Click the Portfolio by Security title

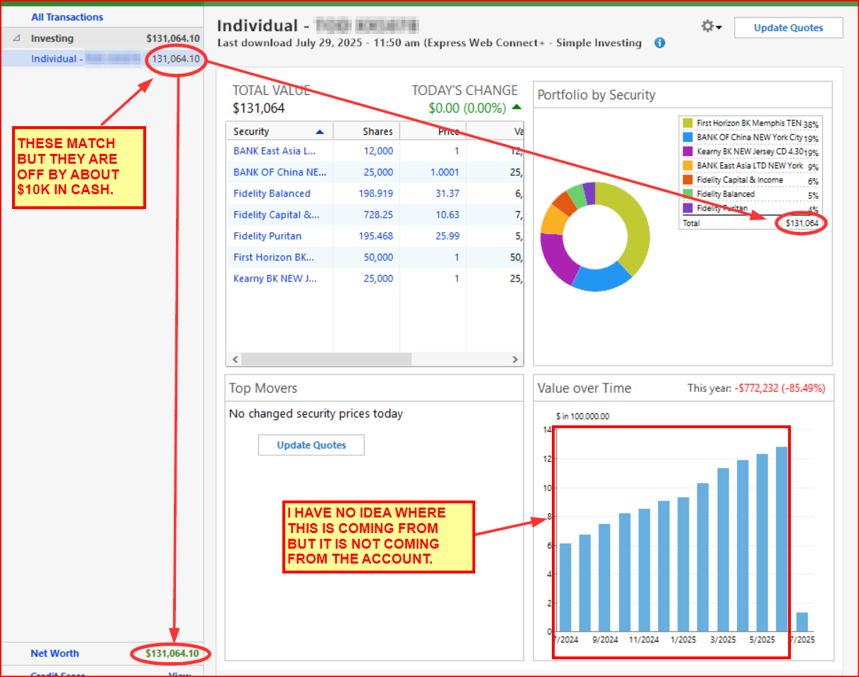point(597,95)
